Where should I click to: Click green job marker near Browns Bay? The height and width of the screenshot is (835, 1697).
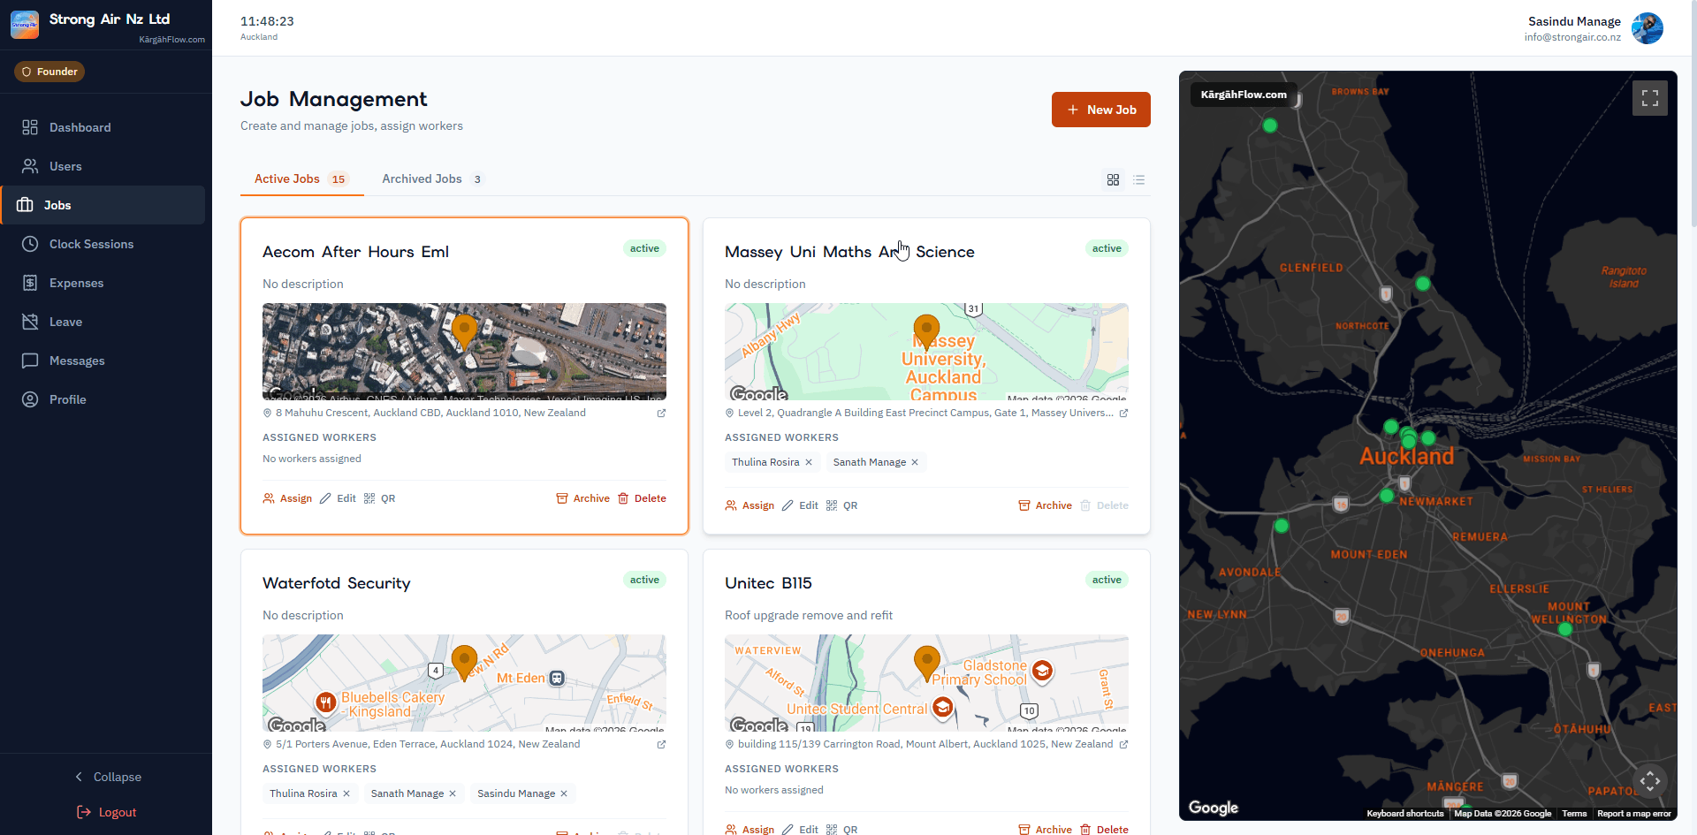tap(1270, 125)
